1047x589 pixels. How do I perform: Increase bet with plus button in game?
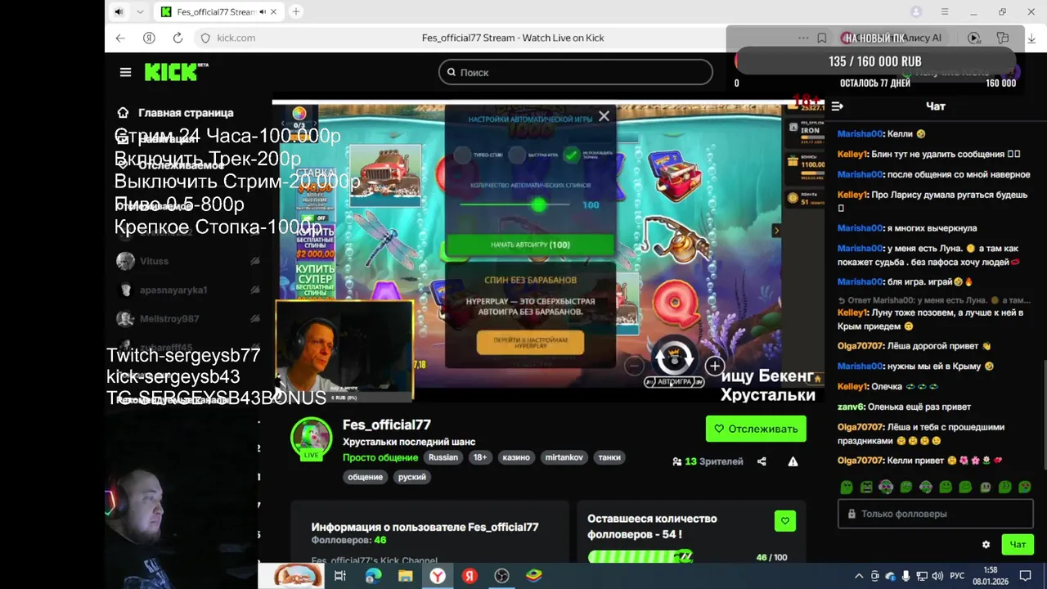[715, 366]
